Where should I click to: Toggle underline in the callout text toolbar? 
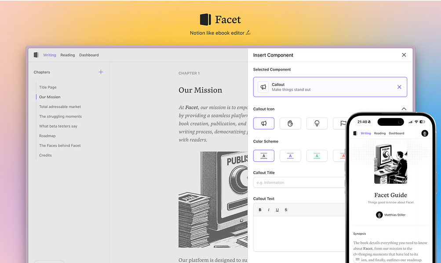277,210
